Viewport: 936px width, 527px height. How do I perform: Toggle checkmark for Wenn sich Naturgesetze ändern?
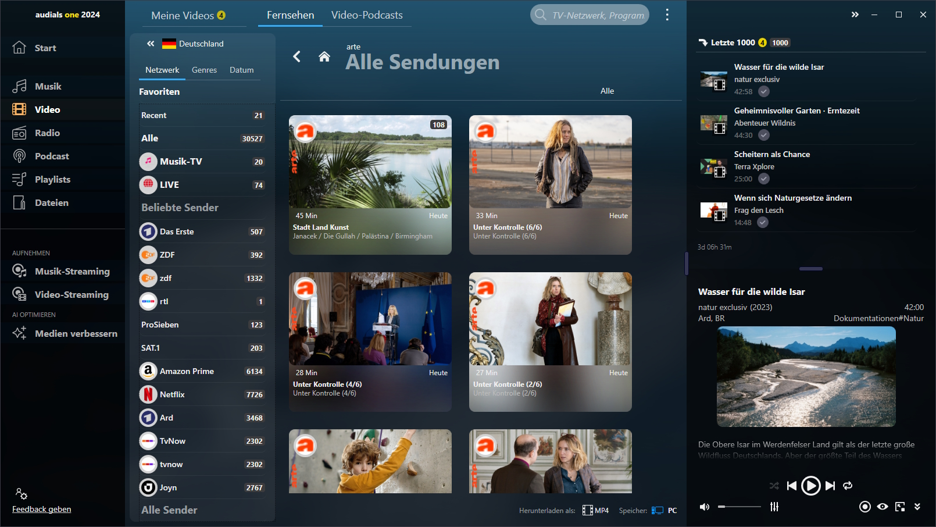click(x=763, y=222)
